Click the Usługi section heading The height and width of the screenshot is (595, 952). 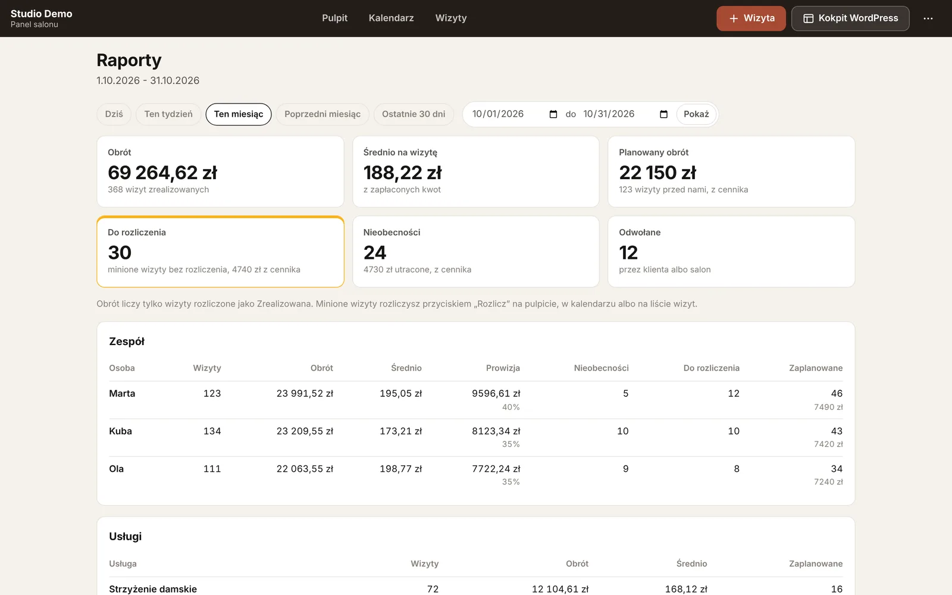[126, 537]
